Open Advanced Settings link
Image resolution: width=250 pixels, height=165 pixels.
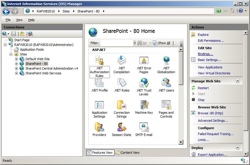pos(213,121)
